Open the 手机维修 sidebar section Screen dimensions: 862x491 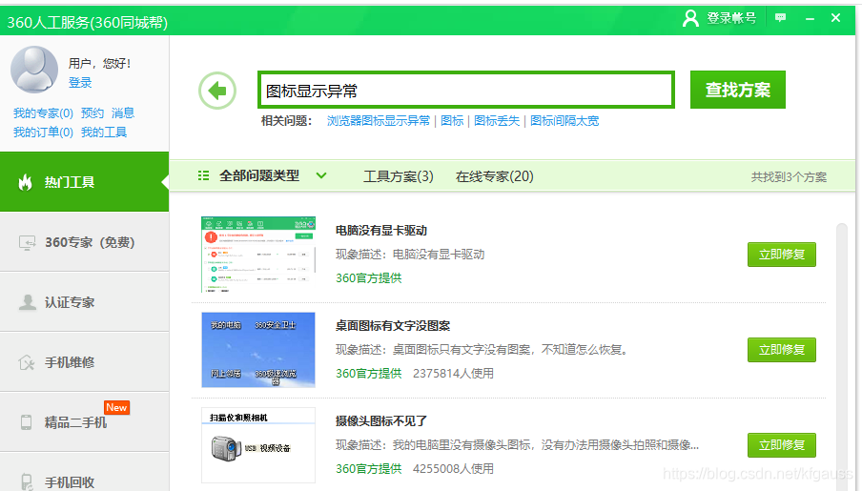(84, 361)
